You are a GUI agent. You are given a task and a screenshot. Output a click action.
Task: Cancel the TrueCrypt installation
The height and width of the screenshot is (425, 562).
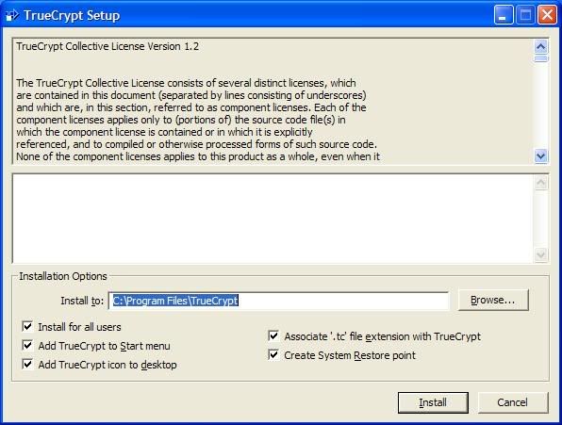513,402
